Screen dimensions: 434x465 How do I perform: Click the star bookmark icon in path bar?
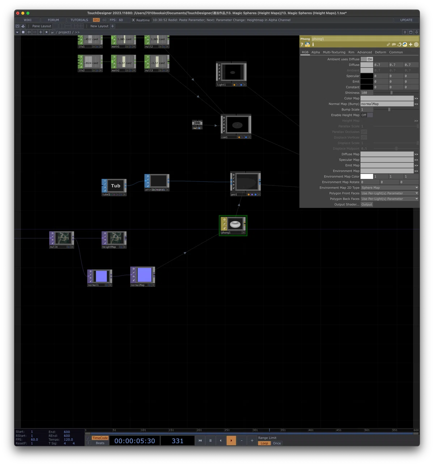pyautogui.click(x=46, y=32)
